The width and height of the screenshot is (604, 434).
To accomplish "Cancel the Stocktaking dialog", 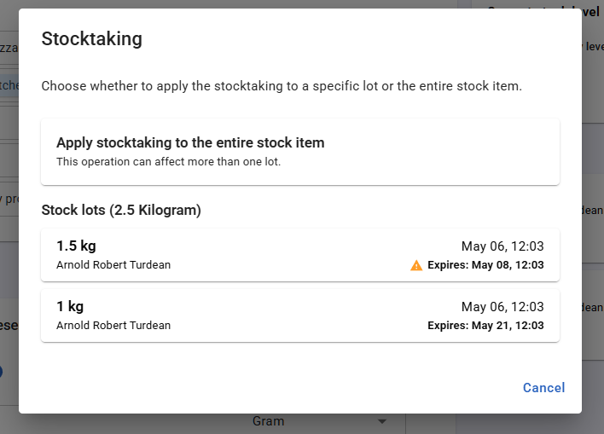I will [x=543, y=388].
